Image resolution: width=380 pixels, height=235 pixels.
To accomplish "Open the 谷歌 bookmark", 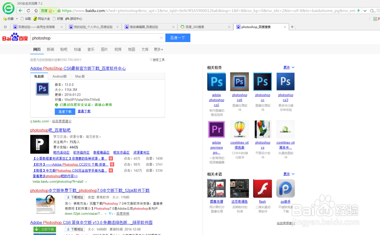I will pos(26,19).
